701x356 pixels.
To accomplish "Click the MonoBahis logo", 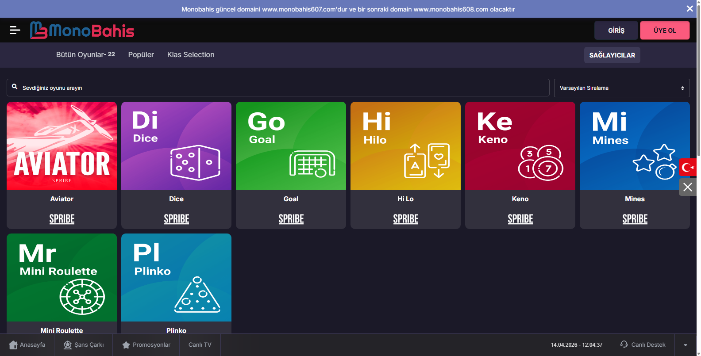I will click(x=82, y=30).
